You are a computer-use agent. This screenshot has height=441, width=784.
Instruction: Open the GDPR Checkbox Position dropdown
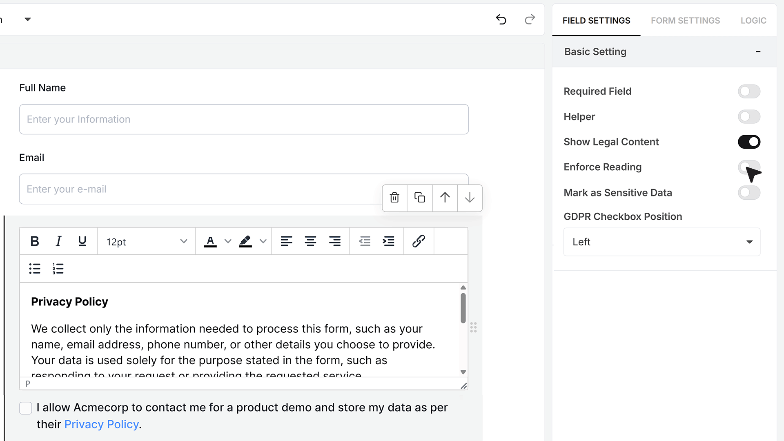[661, 242]
